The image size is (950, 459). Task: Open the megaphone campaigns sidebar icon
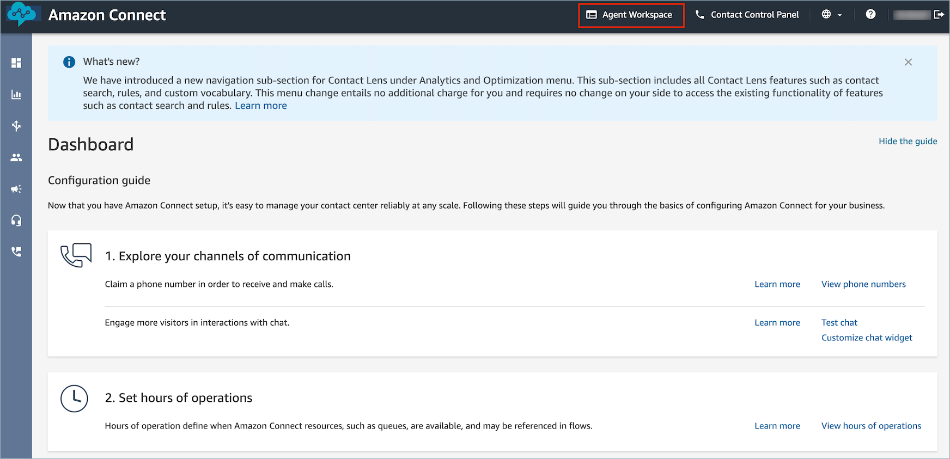click(16, 189)
